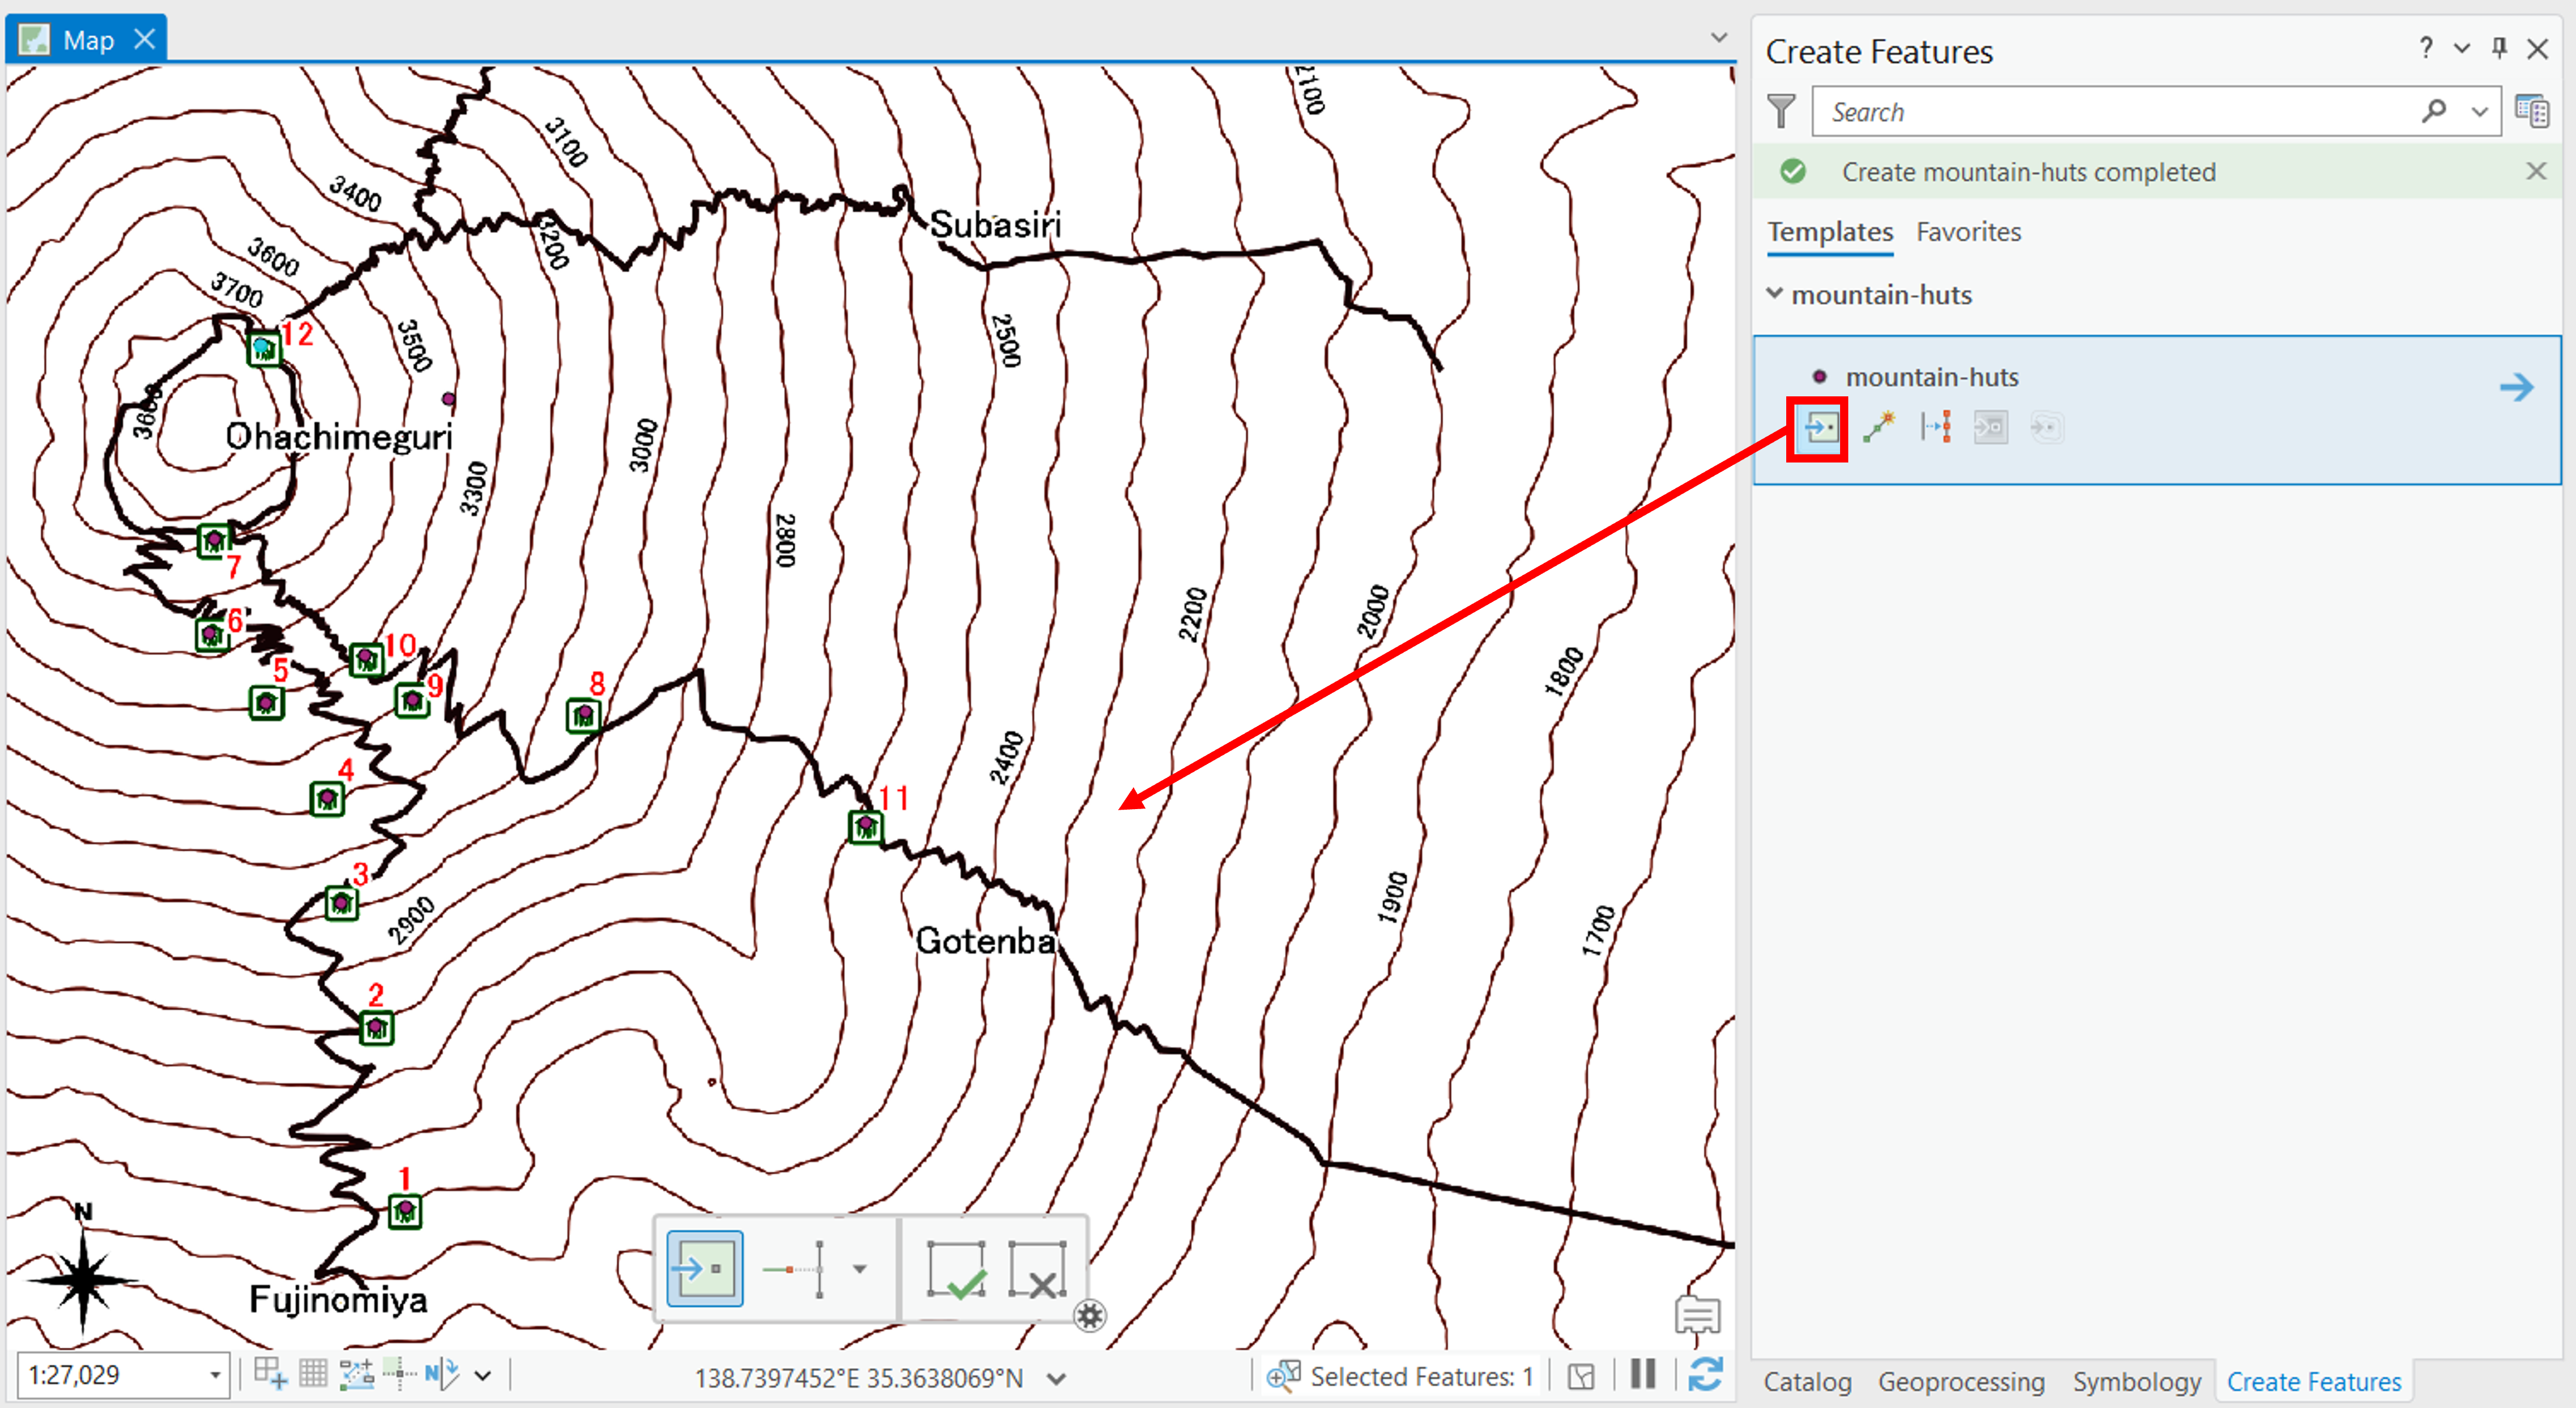Open the Create Features help question mark
2576x1408 pixels.
2426,48
